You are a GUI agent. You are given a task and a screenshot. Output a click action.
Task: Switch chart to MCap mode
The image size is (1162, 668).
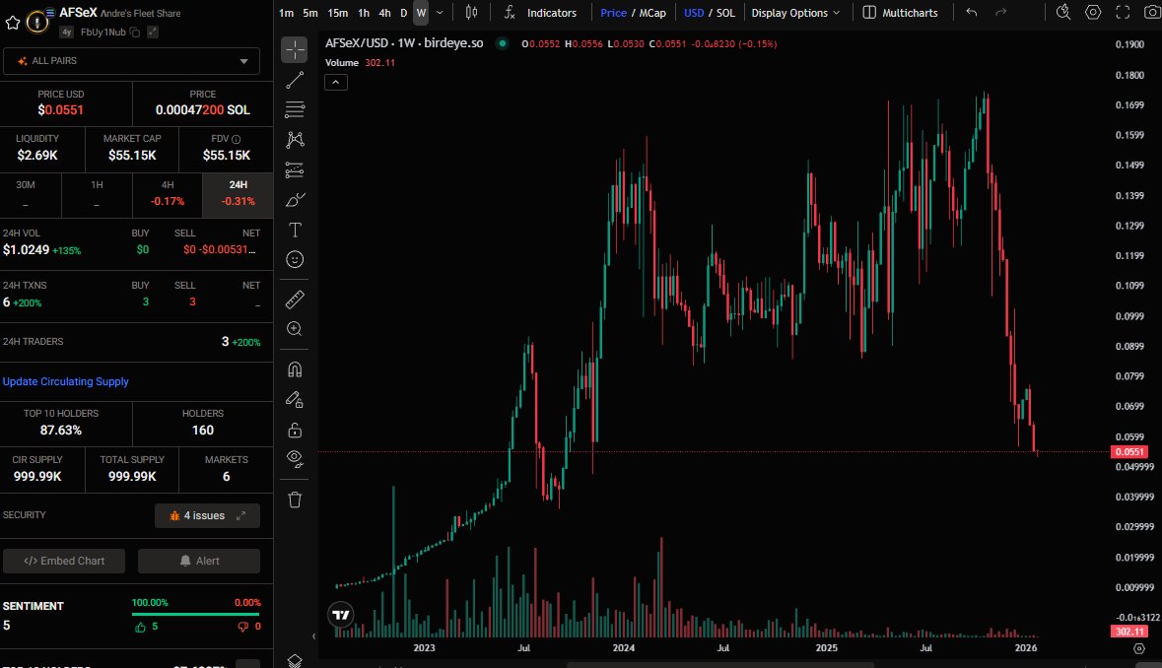(x=652, y=13)
